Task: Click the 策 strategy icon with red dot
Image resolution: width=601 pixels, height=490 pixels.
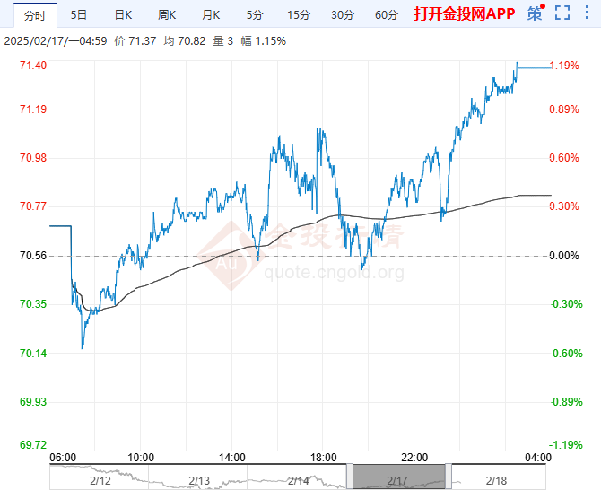Action: 536,13
